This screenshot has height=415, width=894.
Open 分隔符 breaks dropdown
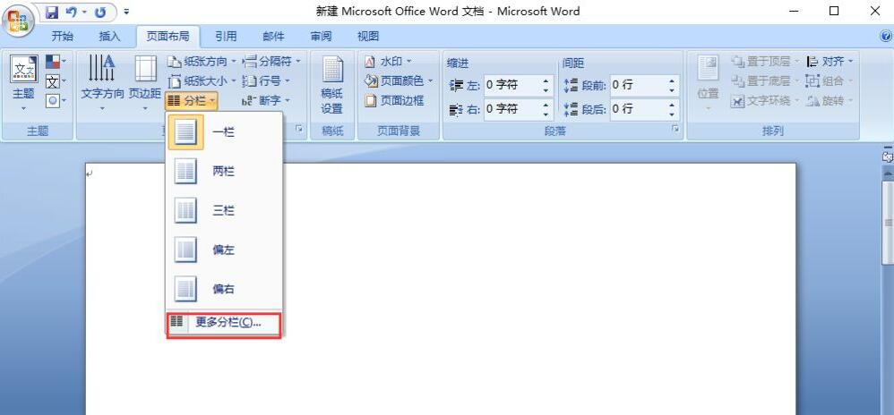[271, 62]
